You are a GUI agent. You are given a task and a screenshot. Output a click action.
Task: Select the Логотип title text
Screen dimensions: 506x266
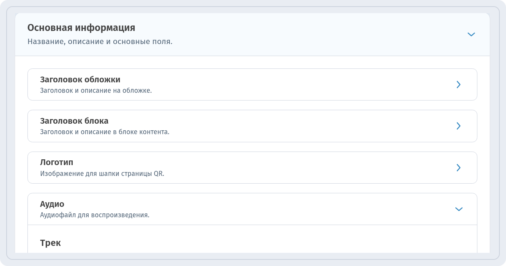[56, 162]
